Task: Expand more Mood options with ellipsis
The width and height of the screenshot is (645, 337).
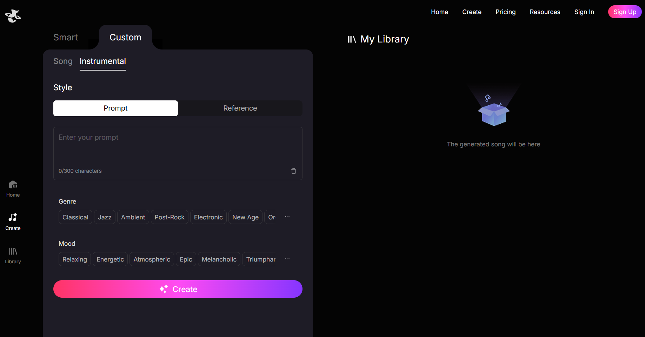Action: [287, 259]
